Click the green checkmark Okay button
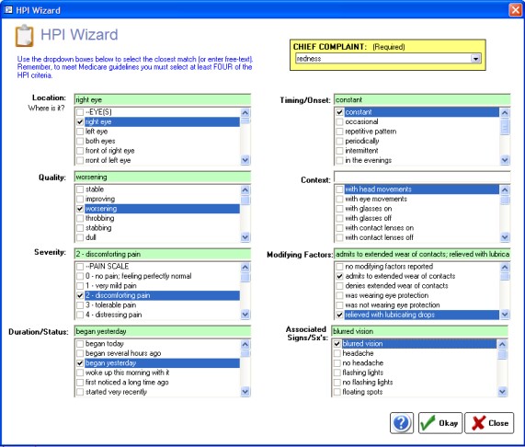 pyautogui.click(x=440, y=423)
